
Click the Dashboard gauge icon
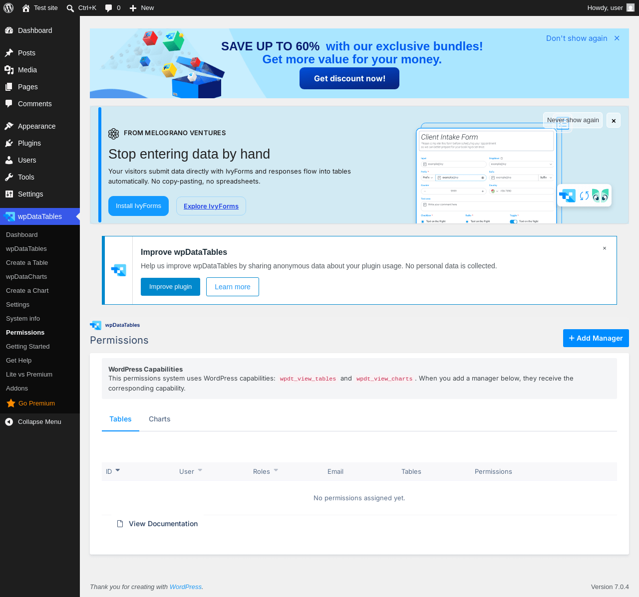(x=9, y=30)
